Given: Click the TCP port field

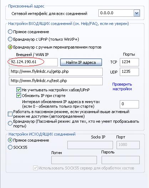Looking at the screenshot, I should [x=129, y=62].
